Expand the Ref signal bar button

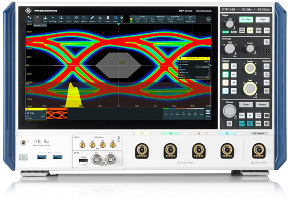[195, 114]
